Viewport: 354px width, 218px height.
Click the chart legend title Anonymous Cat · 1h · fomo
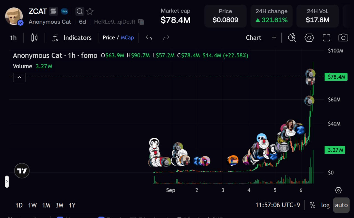tap(55, 55)
